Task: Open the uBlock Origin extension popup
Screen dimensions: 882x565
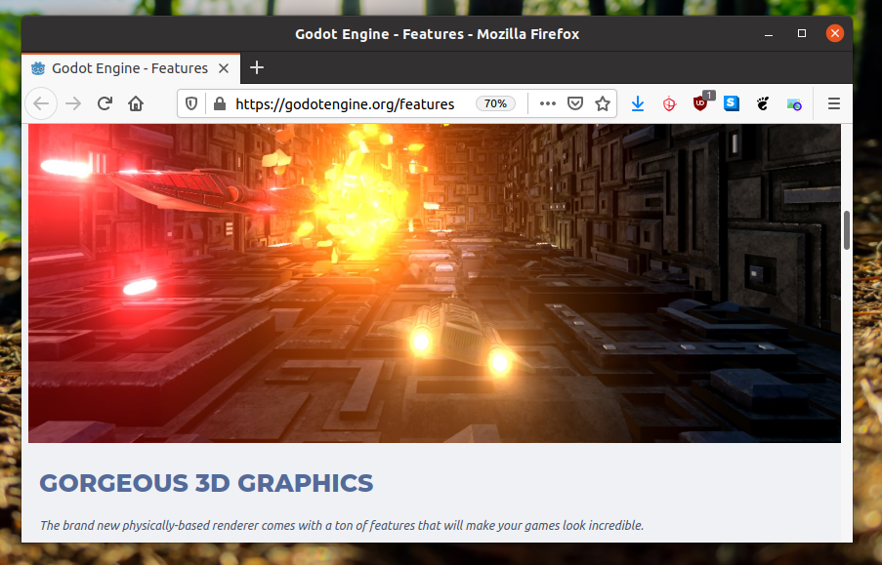Action: (700, 102)
